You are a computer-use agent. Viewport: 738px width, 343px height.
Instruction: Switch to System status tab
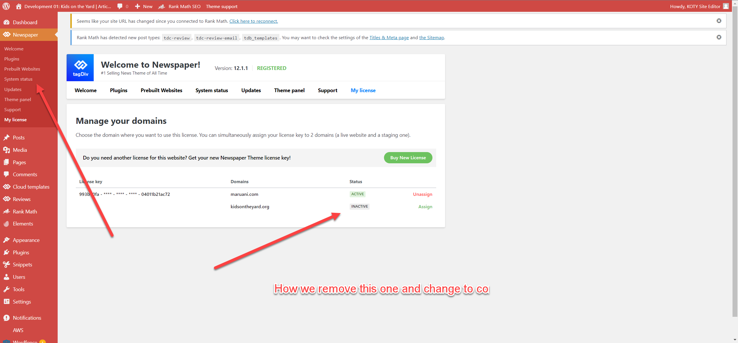(212, 90)
